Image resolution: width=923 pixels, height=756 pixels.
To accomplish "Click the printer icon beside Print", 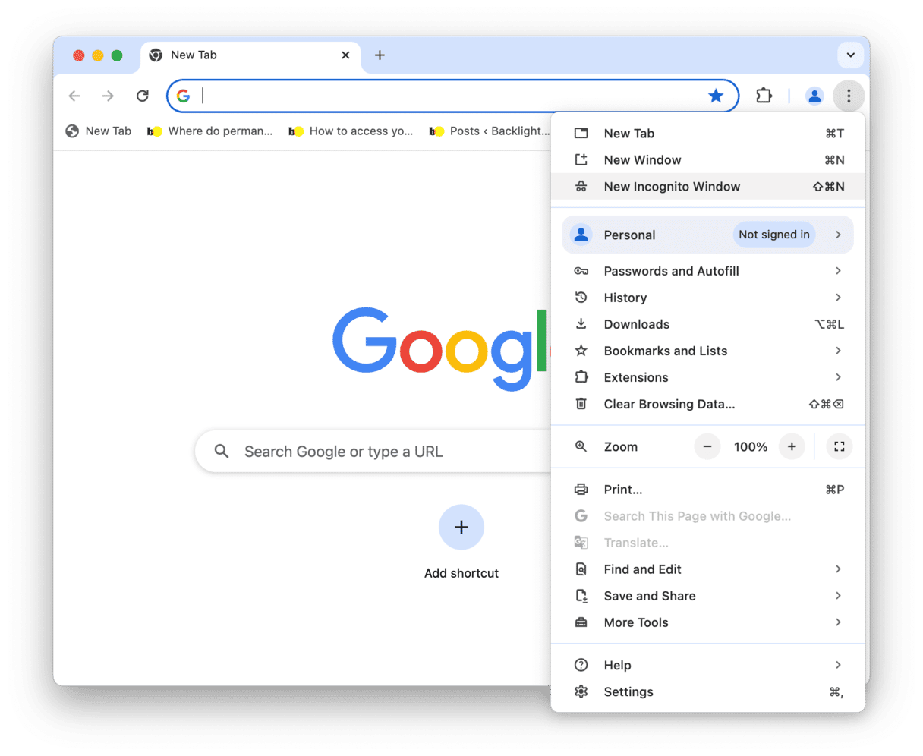I will [x=581, y=490].
